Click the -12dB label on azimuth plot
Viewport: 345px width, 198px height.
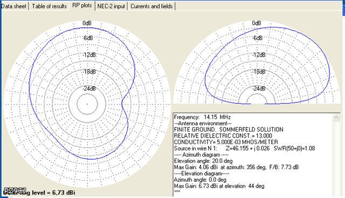pos(89,55)
